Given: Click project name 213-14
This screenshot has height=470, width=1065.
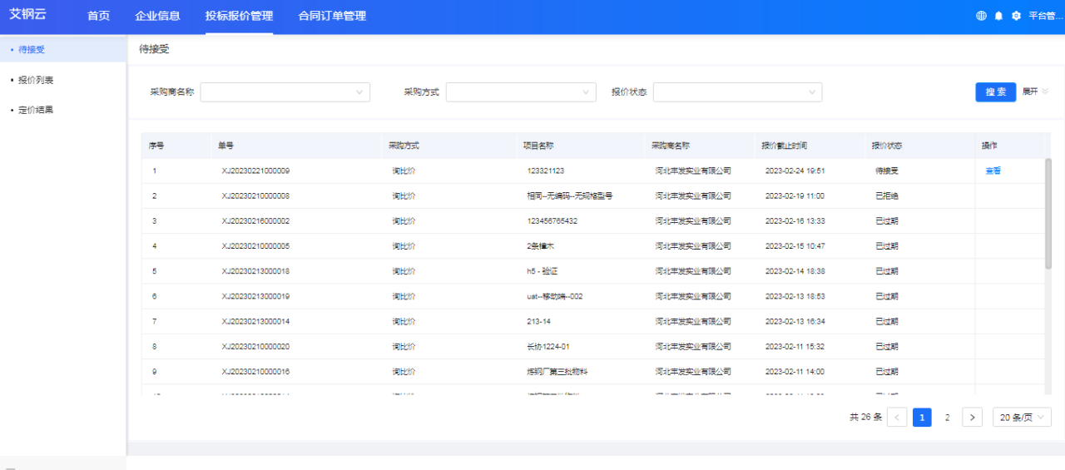Looking at the screenshot, I should click(x=539, y=321).
